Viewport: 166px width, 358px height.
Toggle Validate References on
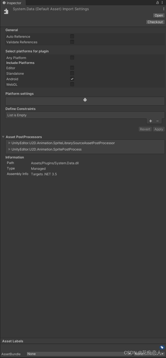pos(72,42)
